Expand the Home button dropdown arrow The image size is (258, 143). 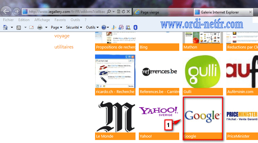[x=12, y=27]
